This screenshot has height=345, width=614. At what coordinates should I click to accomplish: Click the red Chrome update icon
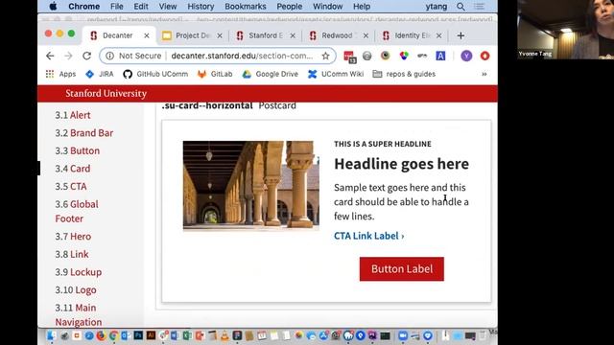pos(484,56)
